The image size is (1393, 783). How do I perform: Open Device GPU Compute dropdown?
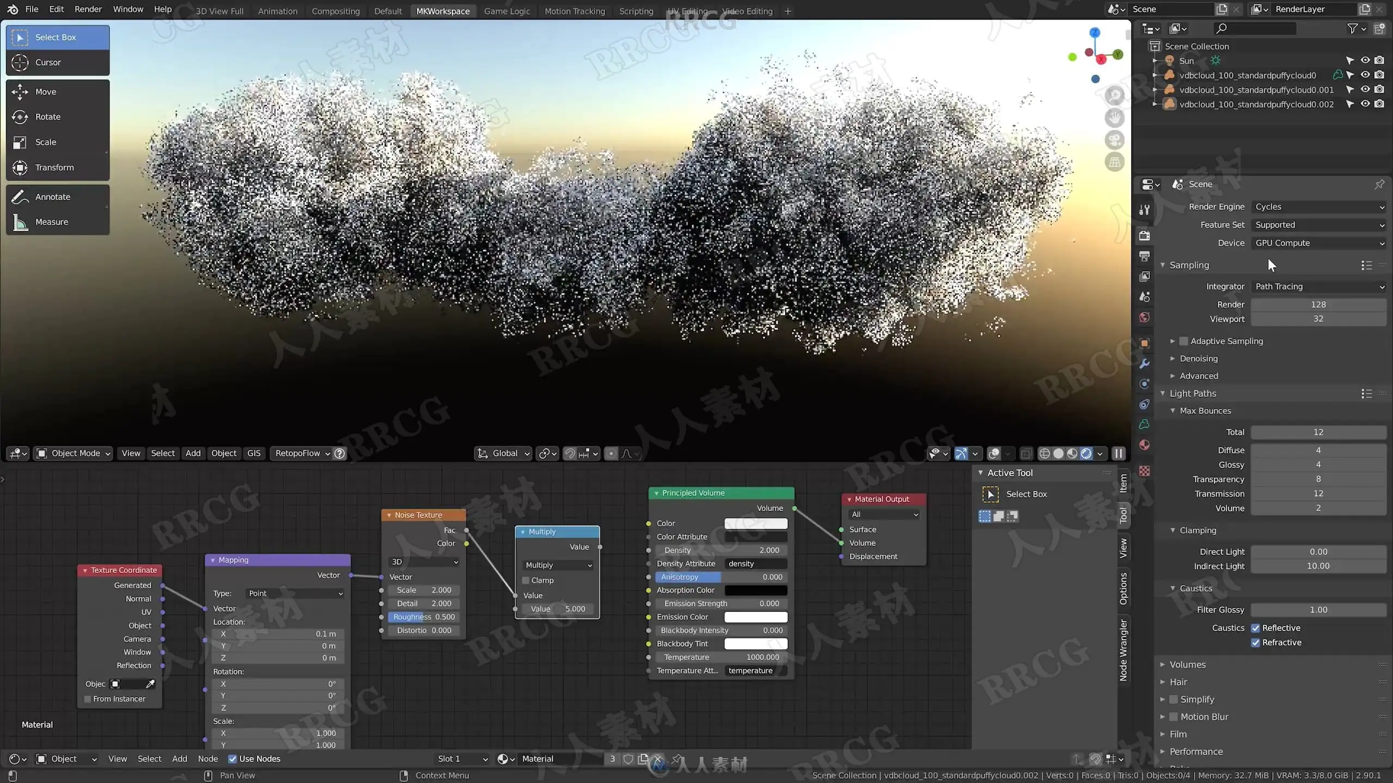click(x=1318, y=243)
